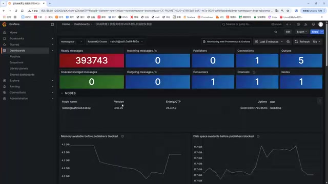Viewport: 328px width, 184px height.
Task: Expand the Explore section chevron
Action: coord(52,81)
